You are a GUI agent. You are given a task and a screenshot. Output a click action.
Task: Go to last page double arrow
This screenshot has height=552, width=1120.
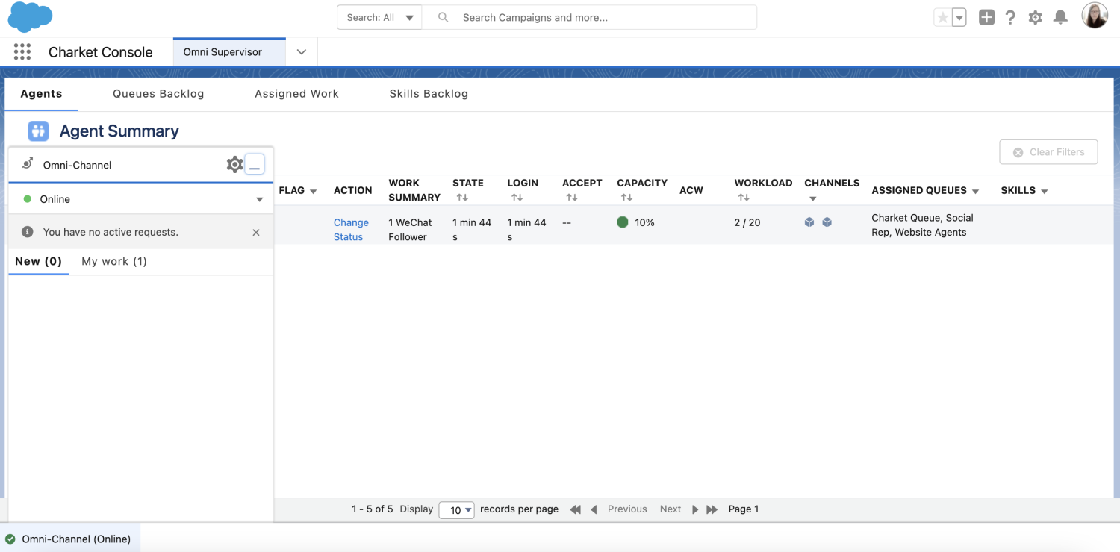(712, 509)
